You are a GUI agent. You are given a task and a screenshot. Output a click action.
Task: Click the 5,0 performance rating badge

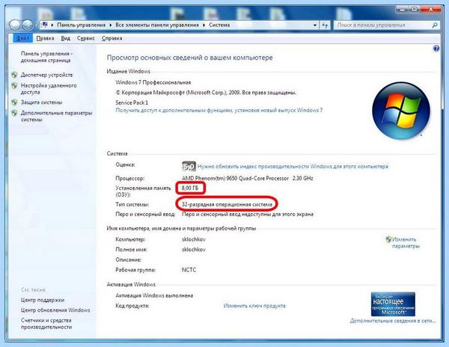189,166
